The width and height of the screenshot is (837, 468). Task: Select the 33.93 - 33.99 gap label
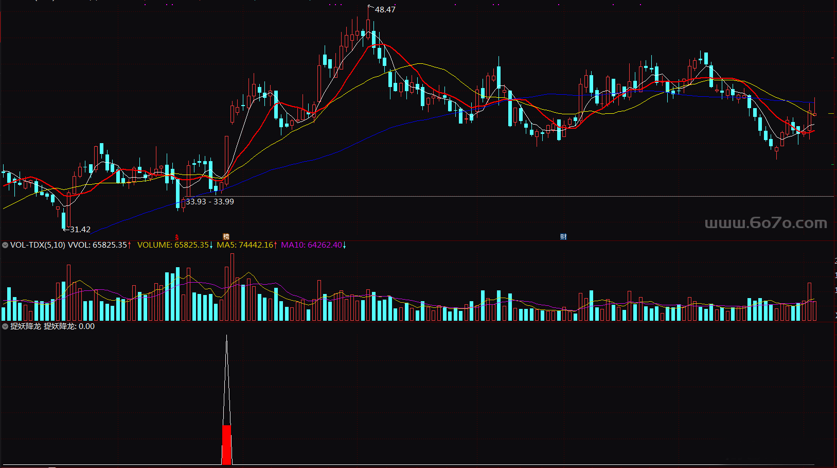pyautogui.click(x=209, y=202)
